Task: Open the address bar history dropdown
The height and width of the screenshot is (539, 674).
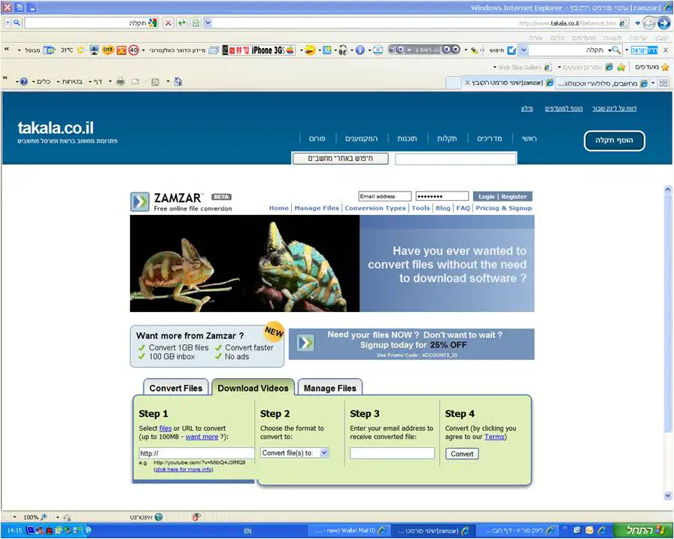Action: 208,23
